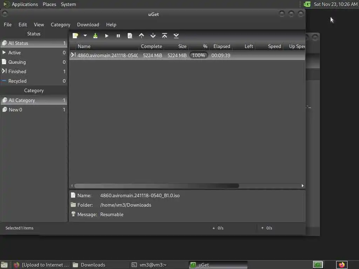
Task: Open the Places menu
Action: point(49,4)
